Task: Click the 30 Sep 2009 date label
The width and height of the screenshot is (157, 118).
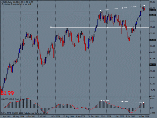Action: tap(93, 116)
